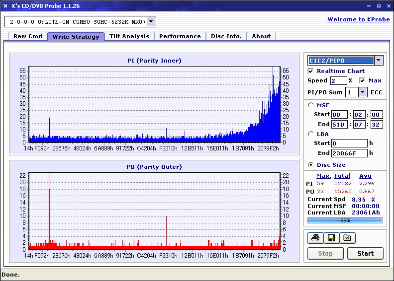Click the Total column header
Screen dimensions: 394x281
(x=342, y=176)
